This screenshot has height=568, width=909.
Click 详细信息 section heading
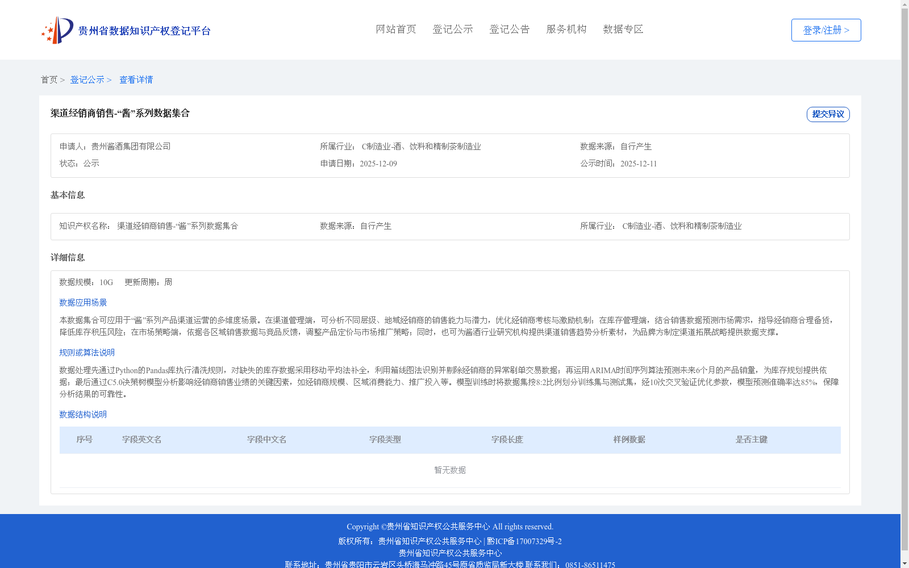click(68, 257)
